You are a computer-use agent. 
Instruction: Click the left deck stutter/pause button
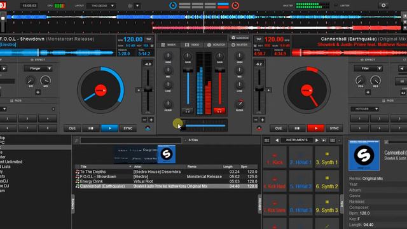tap(90, 128)
